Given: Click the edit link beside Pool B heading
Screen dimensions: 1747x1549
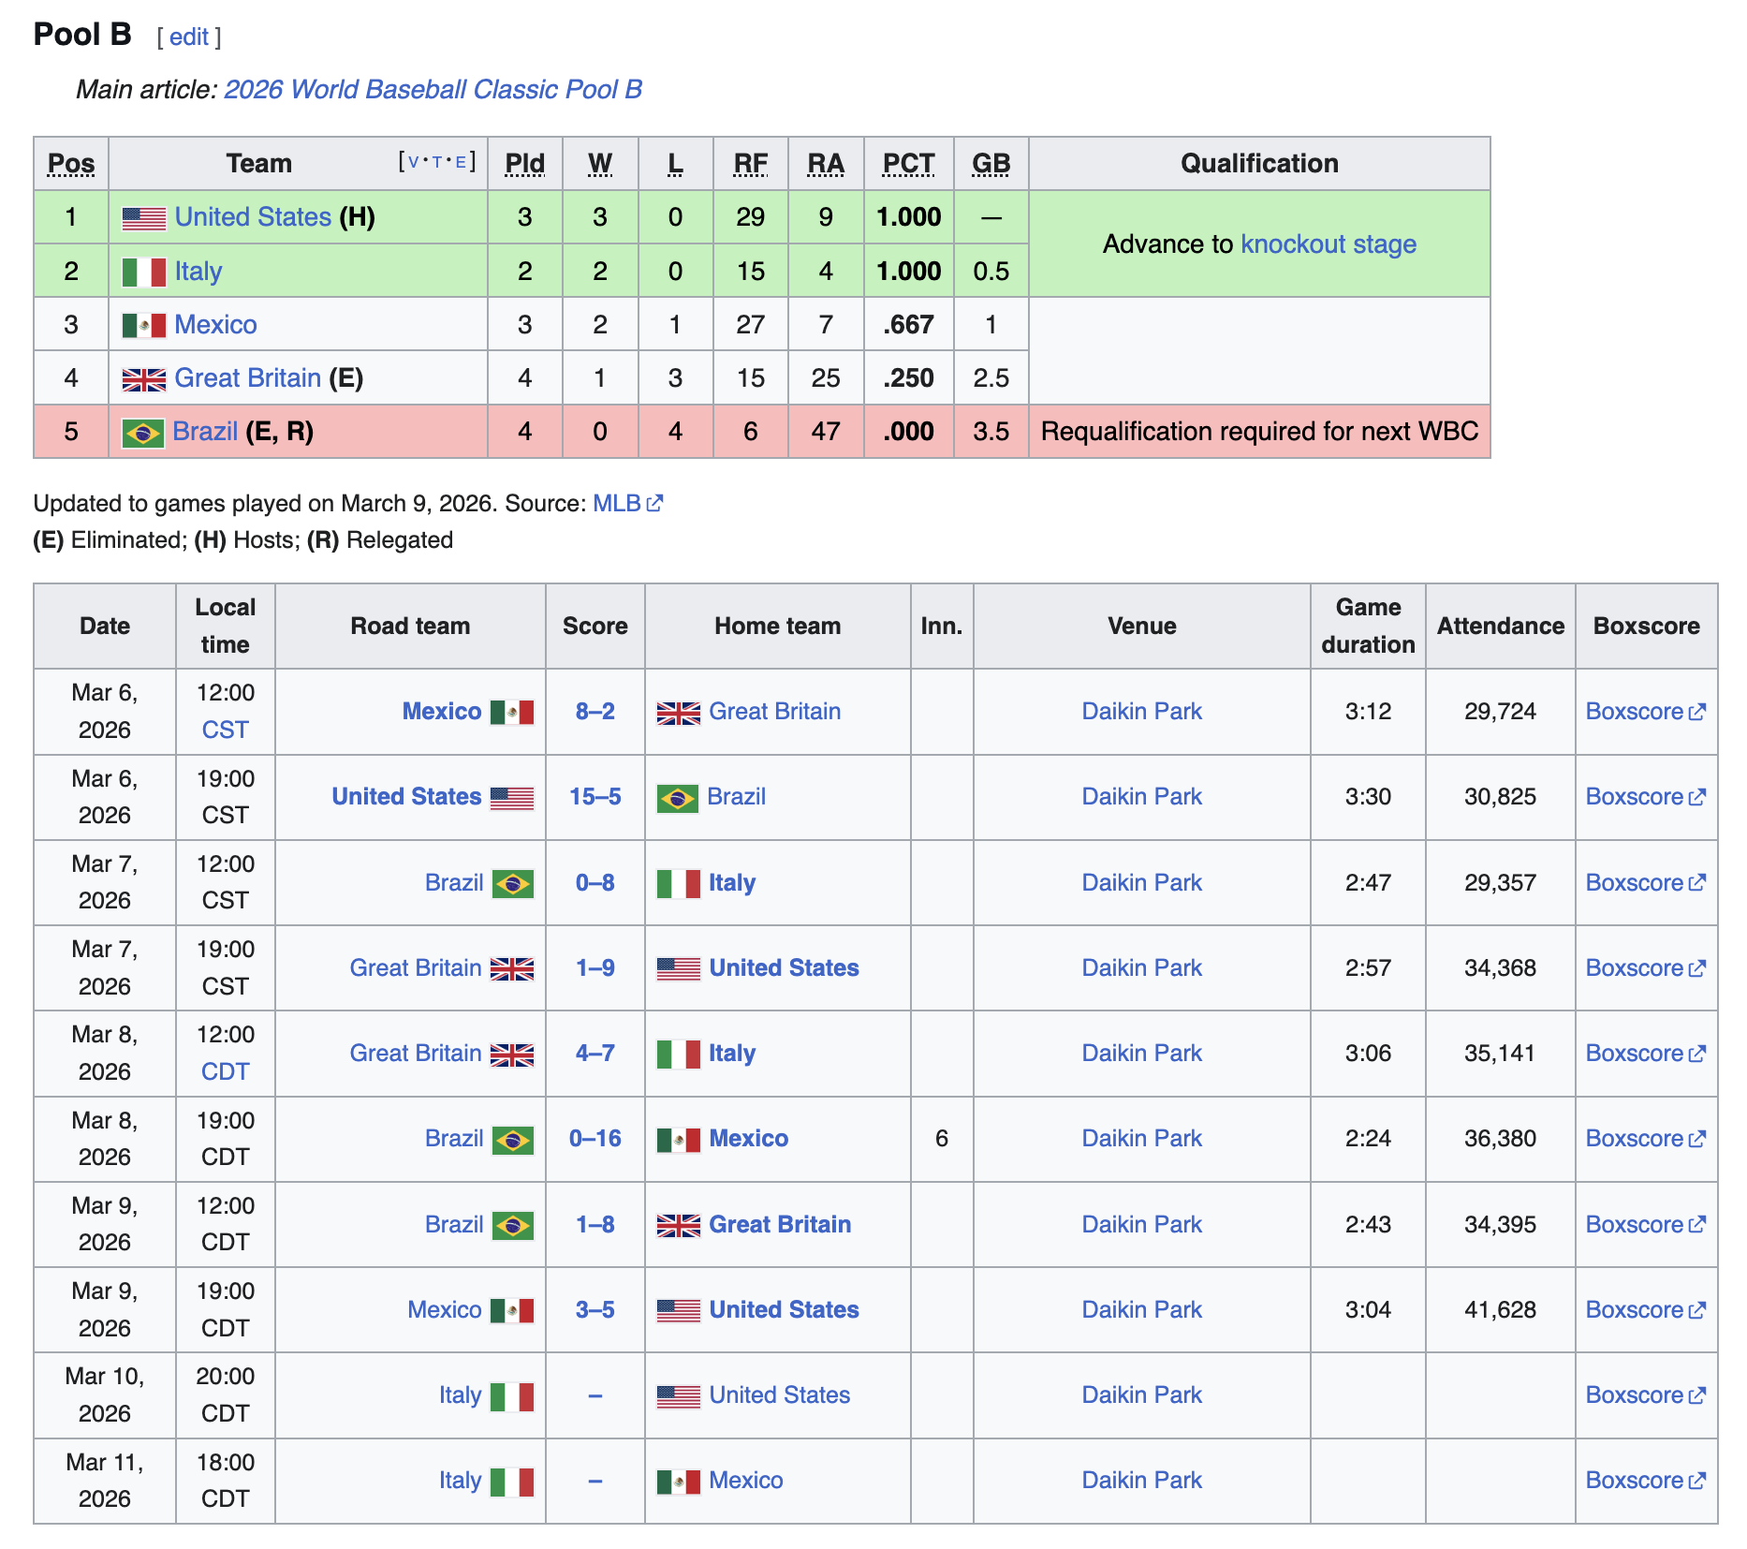Looking at the screenshot, I should pos(189,37).
